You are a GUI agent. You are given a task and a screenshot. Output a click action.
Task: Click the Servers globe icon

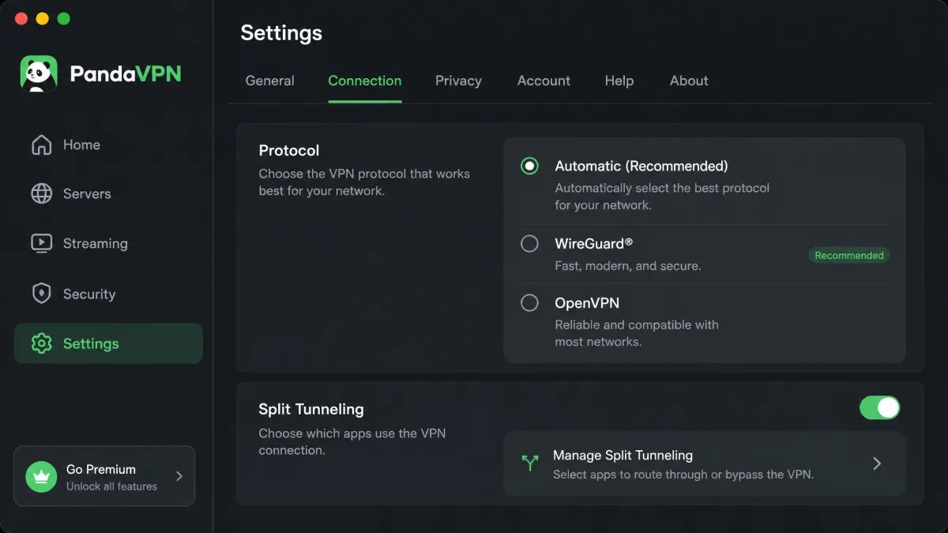pos(41,193)
